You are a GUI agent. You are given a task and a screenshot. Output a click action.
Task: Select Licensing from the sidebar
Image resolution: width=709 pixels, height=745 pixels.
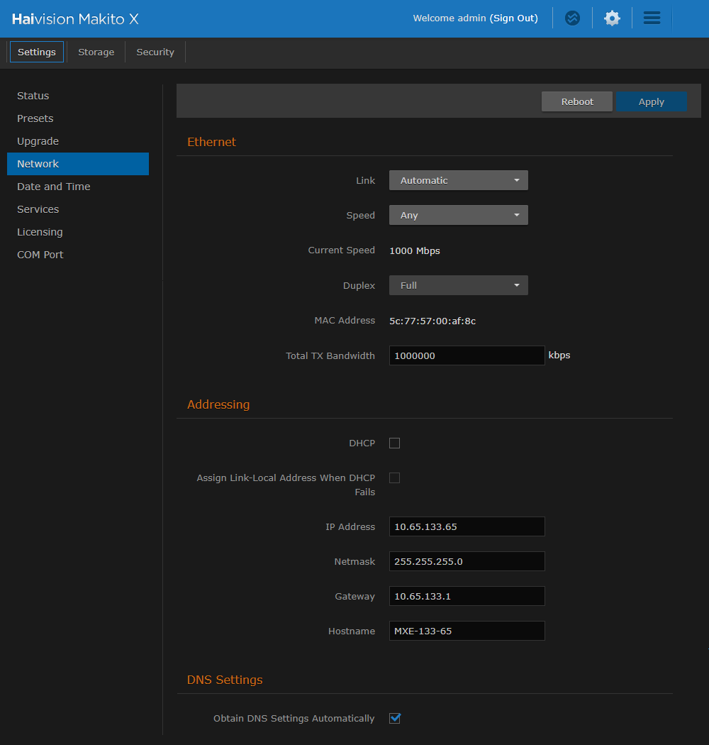tap(40, 232)
